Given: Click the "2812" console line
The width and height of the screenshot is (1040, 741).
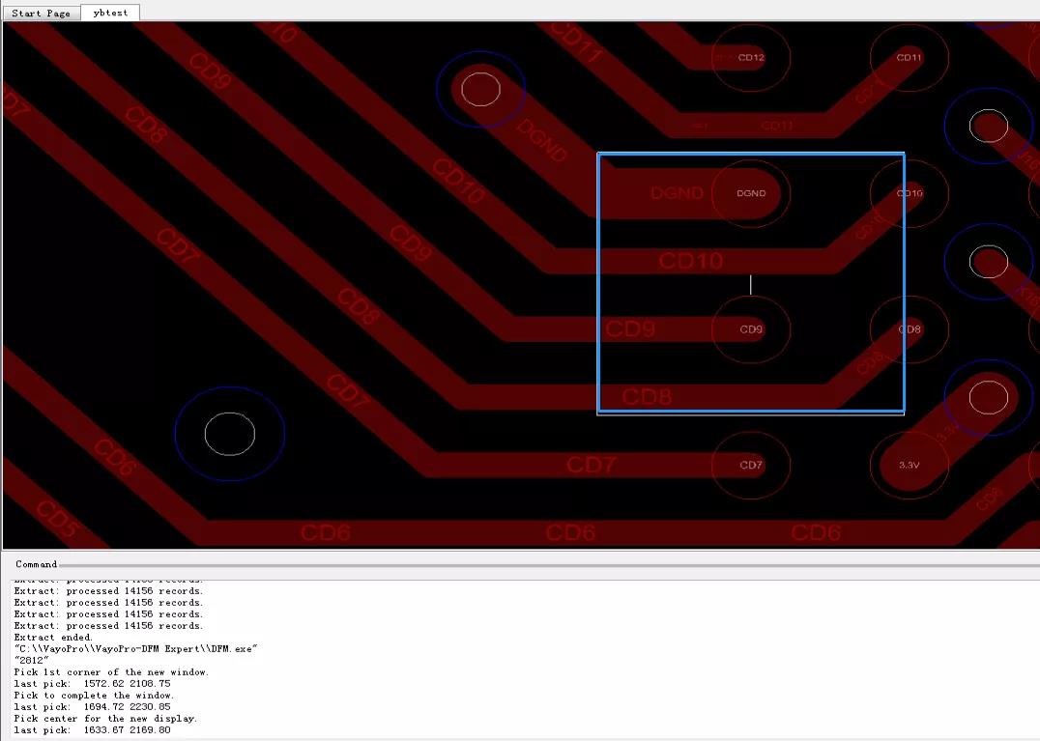Looking at the screenshot, I should [x=31, y=660].
